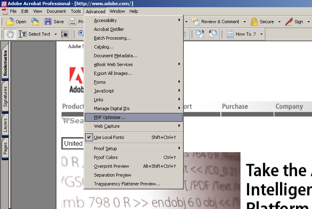Expand the Links submenu arrow
This screenshot has height=209, width=312.
[179, 99]
